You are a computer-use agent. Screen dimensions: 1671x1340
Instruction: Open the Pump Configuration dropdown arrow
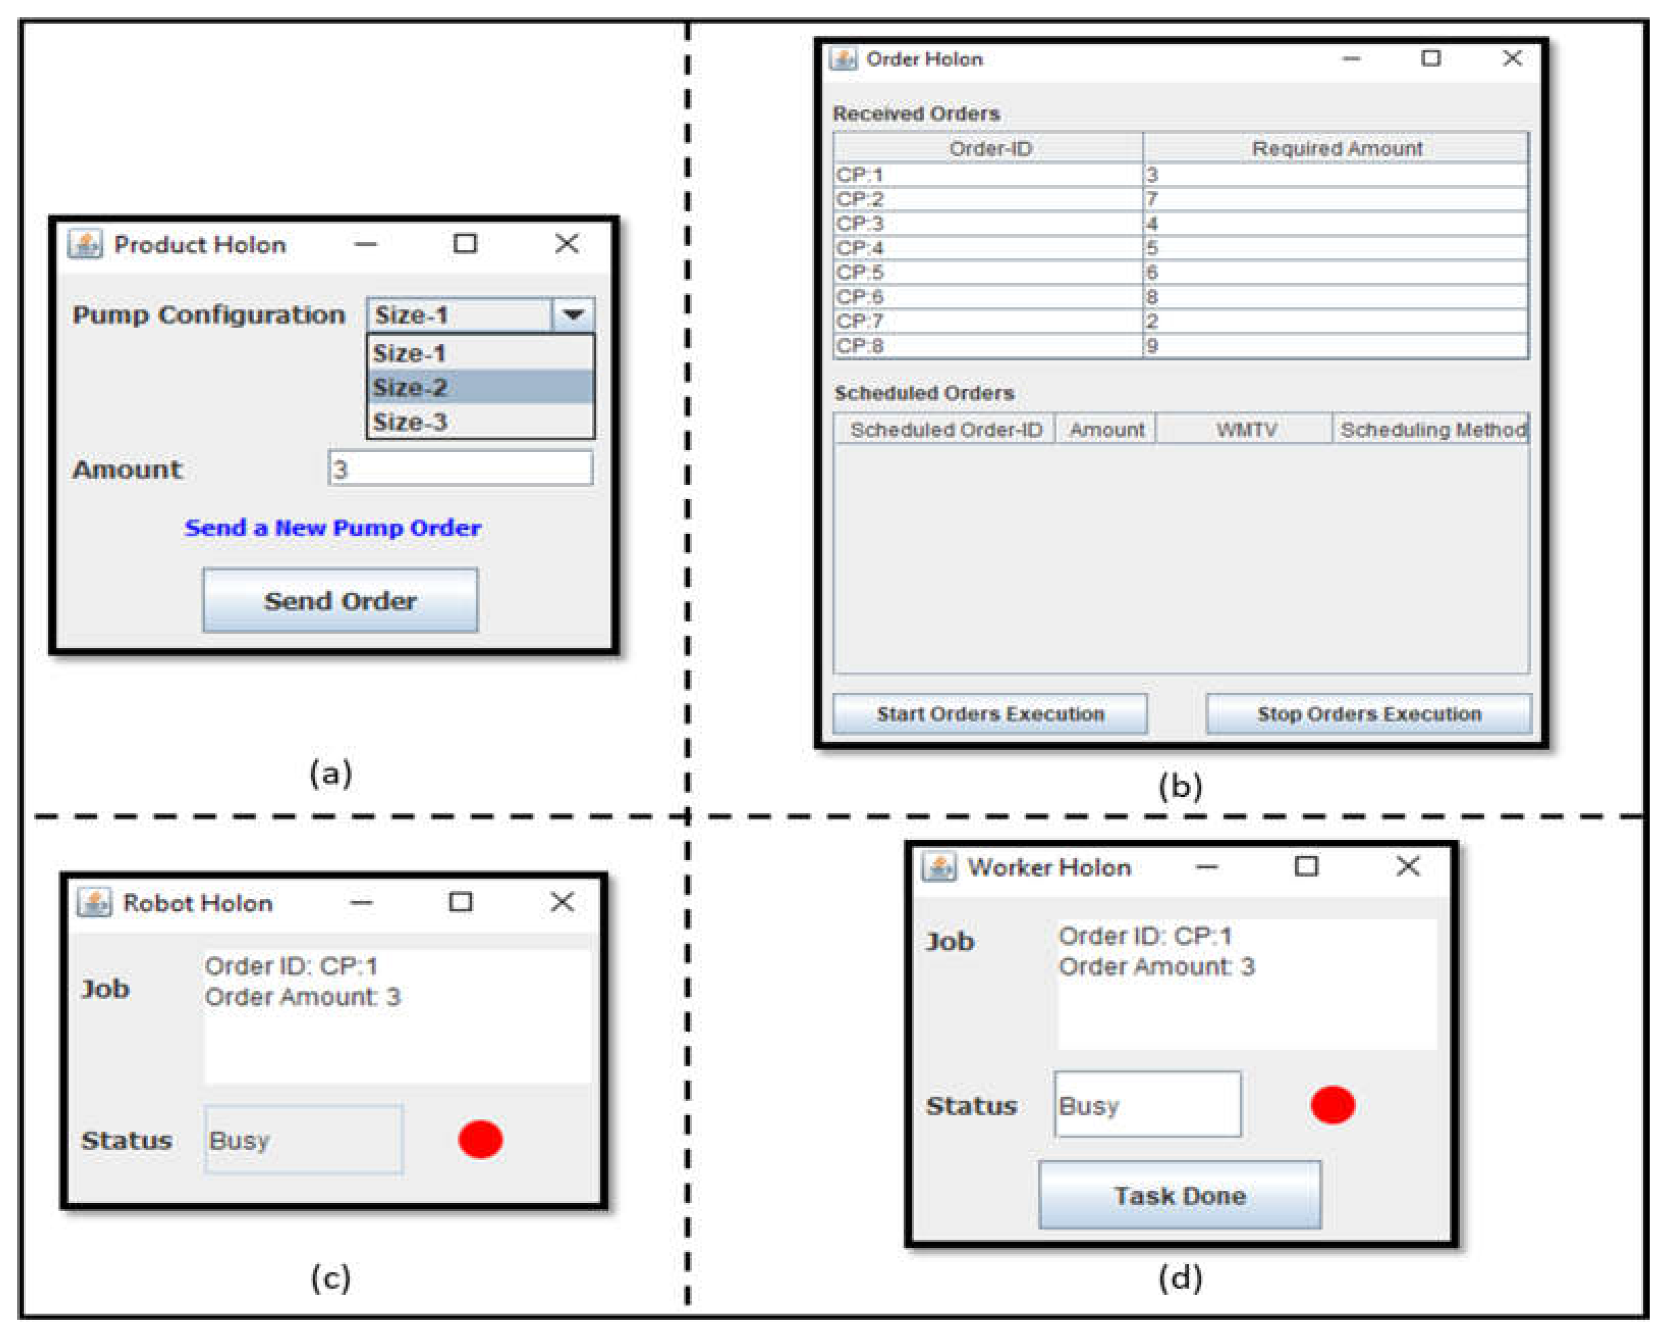[x=573, y=315]
